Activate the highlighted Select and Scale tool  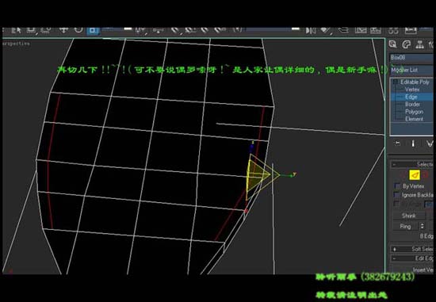(93, 30)
